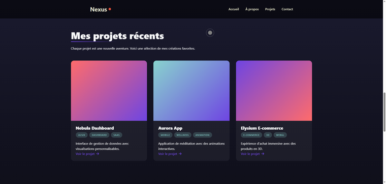Click Voir le projet under Aurora App

(170, 154)
